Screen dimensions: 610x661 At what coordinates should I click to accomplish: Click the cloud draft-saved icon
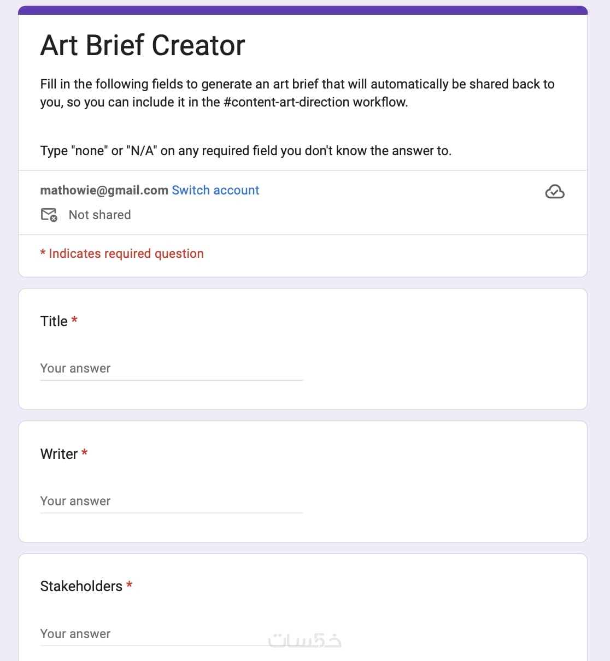point(554,192)
